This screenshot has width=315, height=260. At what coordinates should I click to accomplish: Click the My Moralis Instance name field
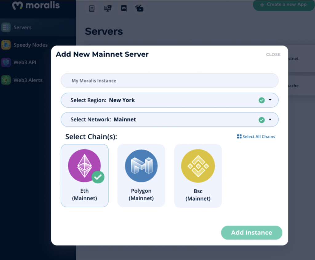[x=169, y=81]
